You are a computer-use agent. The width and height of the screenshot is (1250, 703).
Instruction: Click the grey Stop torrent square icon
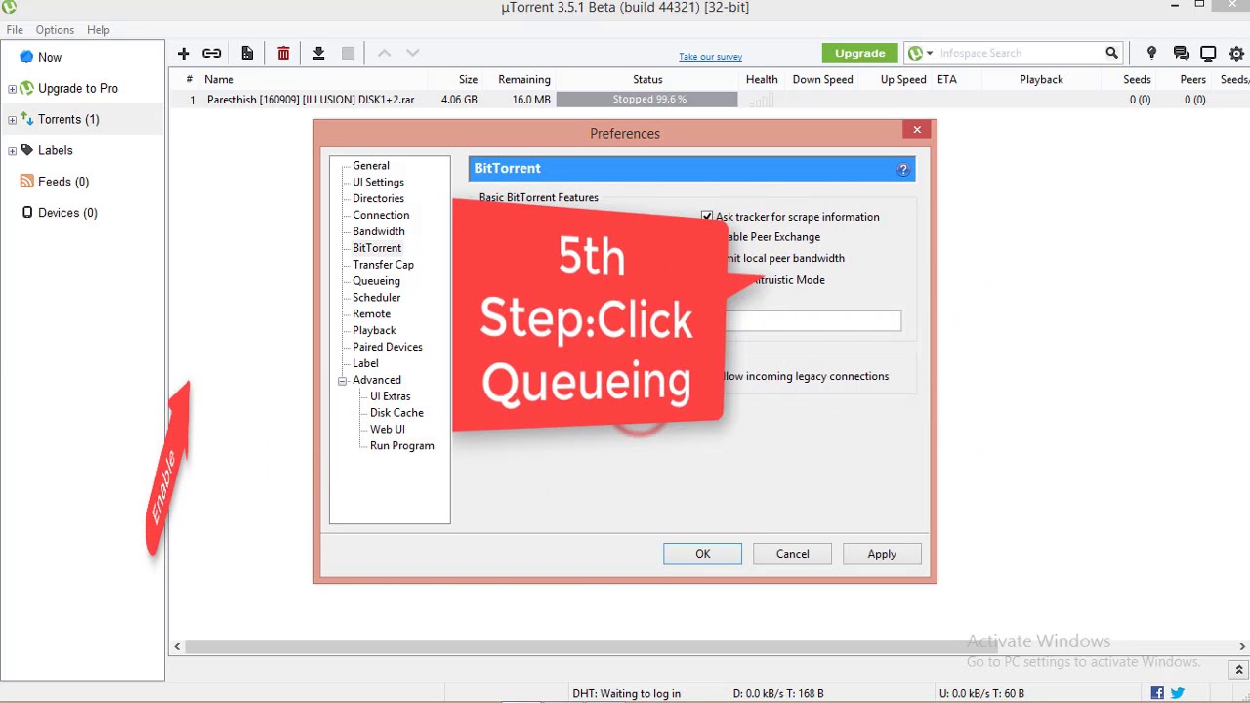[x=348, y=54]
